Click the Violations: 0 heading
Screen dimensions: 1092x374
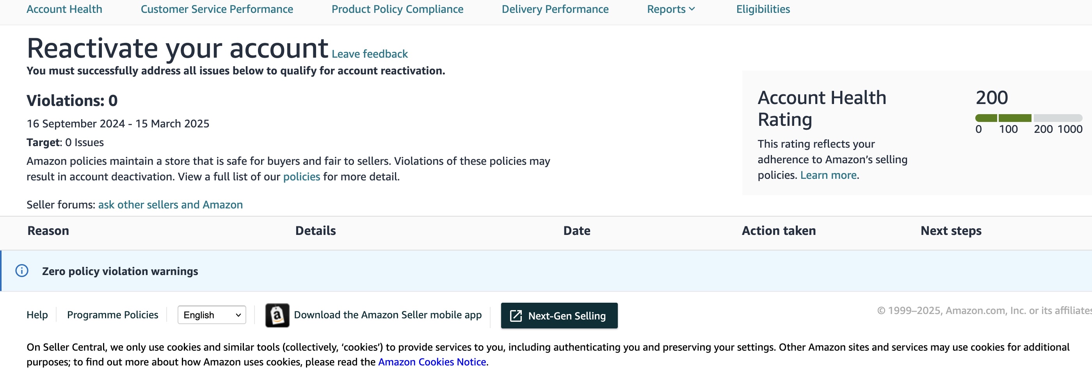[x=72, y=101]
